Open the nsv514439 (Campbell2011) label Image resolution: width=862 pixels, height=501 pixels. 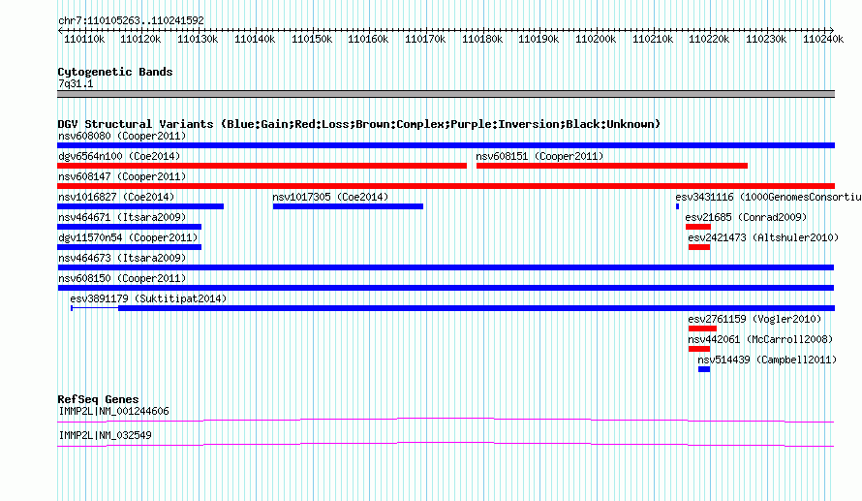point(767,360)
